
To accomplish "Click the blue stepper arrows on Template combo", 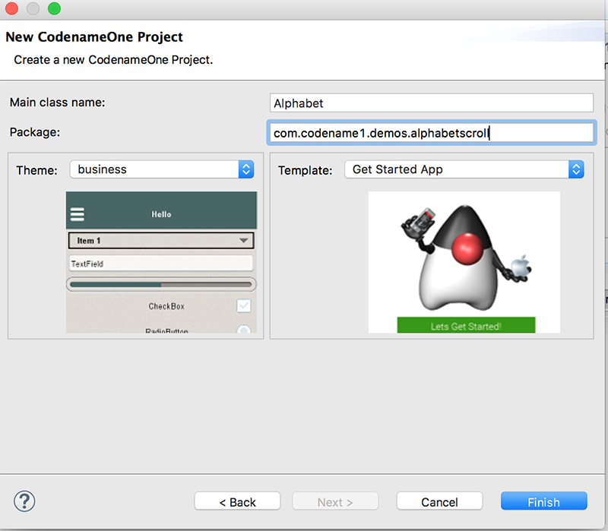I will click(576, 170).
